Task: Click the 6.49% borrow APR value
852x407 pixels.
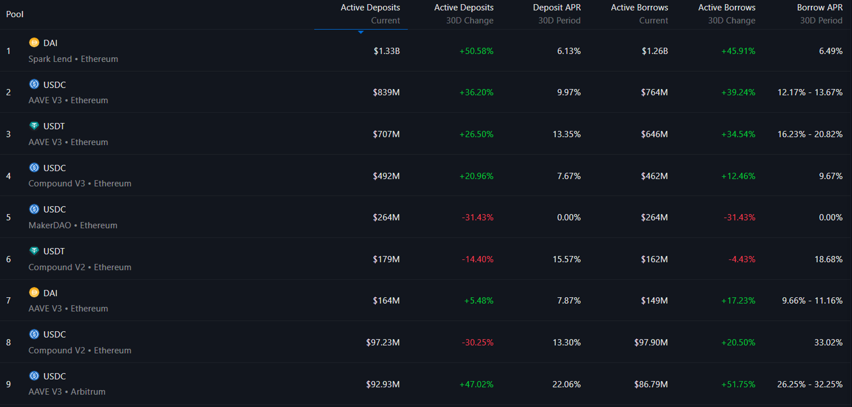Action: 831,51
